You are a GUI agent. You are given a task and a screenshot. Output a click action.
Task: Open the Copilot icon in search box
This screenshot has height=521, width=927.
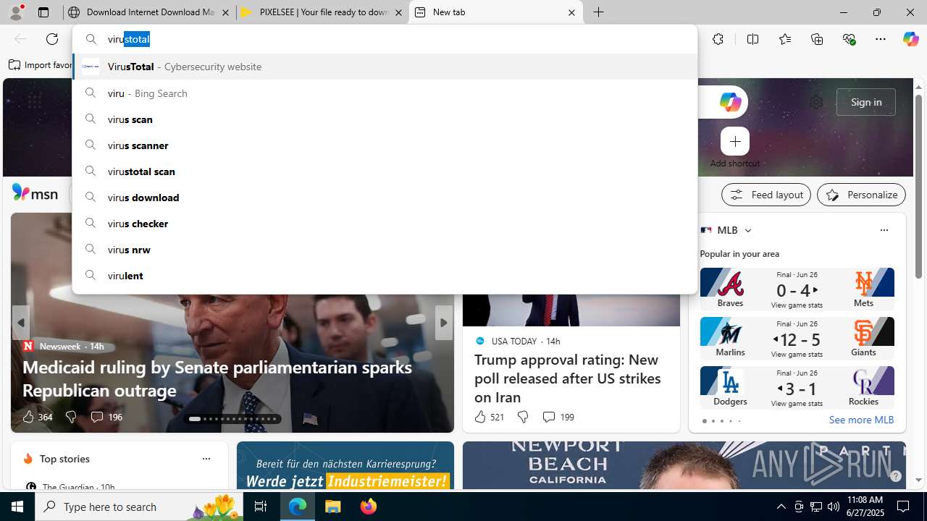tap(730, 102)
